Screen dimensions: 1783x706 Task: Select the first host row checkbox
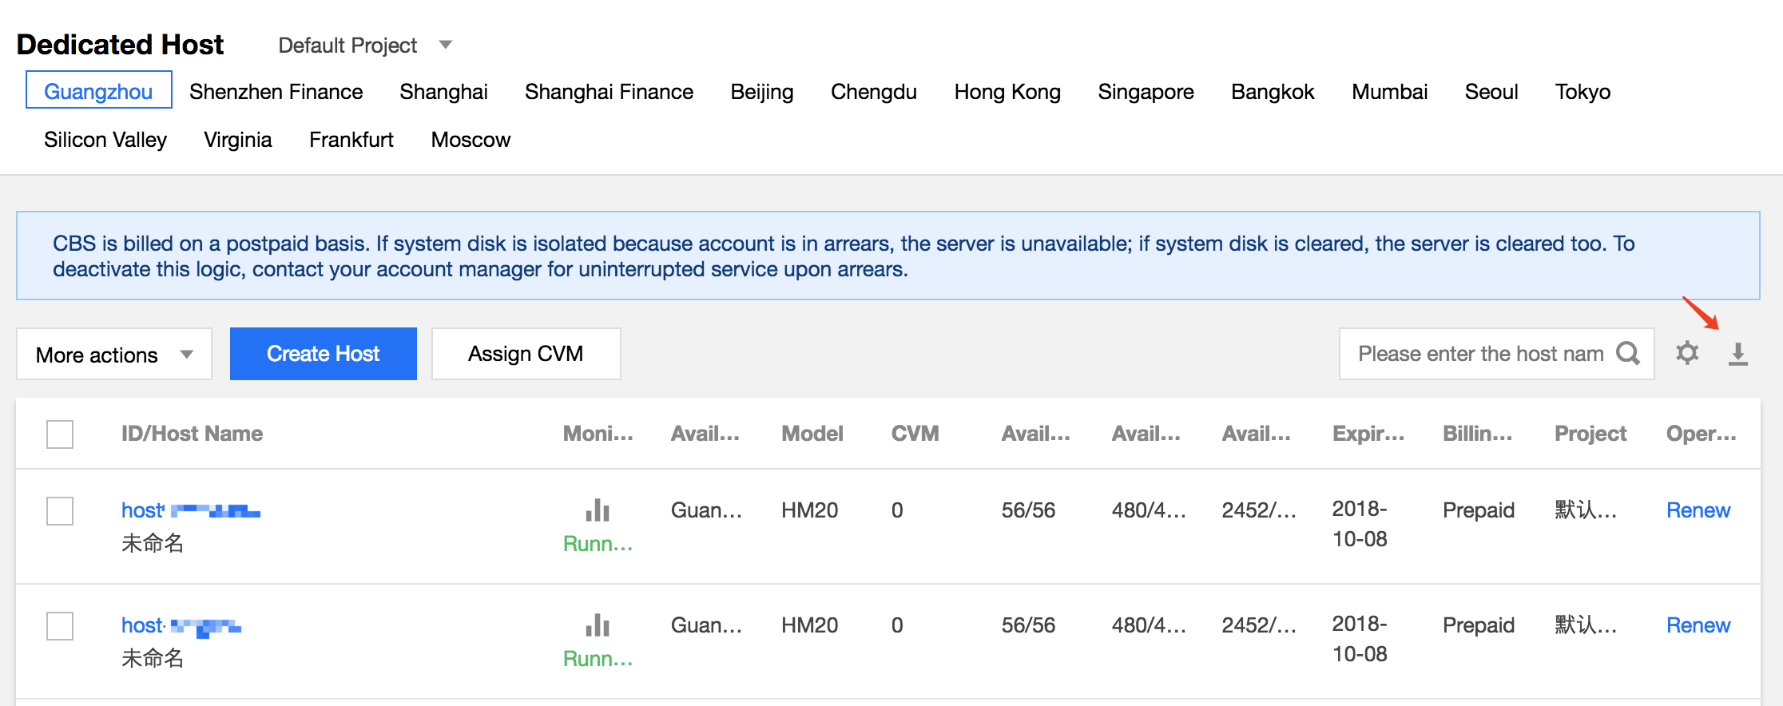[60, 511]
